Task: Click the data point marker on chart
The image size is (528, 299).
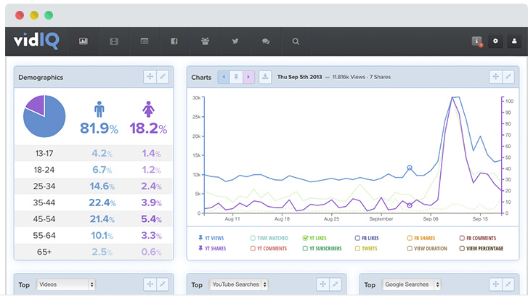Action: pos(410,168)
